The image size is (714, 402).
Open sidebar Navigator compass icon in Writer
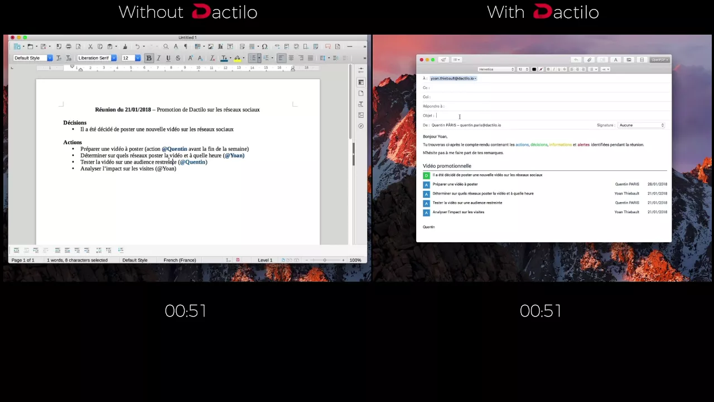(361, 126)
